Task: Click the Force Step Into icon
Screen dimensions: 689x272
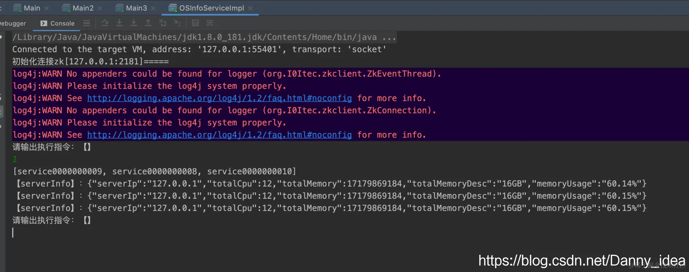Action: [134, 23]
